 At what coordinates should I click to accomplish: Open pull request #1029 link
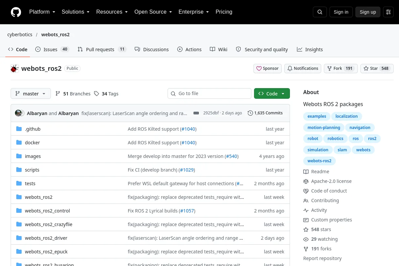pos(187,170)
